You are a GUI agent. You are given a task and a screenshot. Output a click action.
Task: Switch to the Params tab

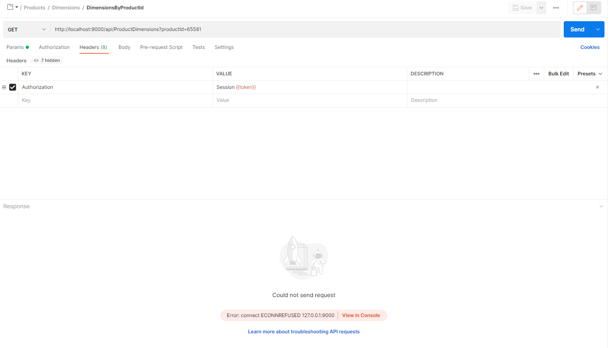coord(18,47)
